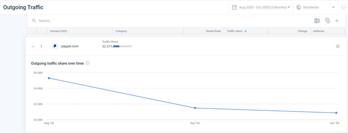
Task: Close the expanded paypal.com panel
Action: click(x=337, y=46)
